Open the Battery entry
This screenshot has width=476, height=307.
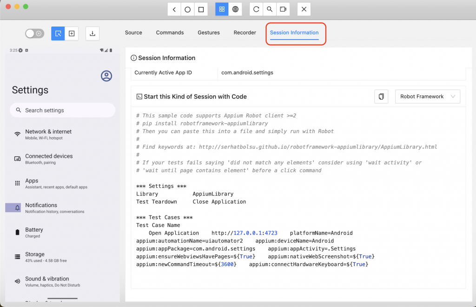(63, 233)
